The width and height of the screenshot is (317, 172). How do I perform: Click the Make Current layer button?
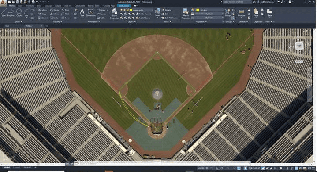144,14
